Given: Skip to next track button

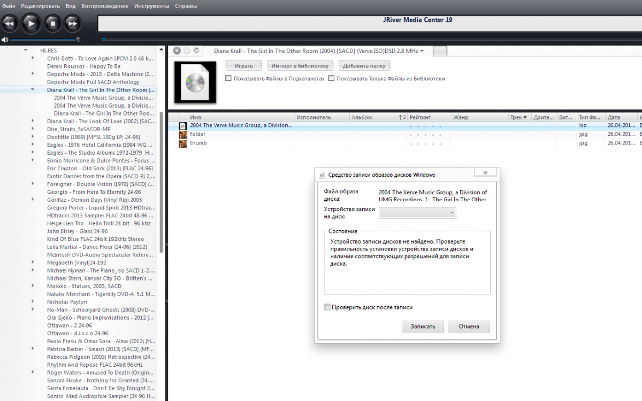Looking at the screenshot, I should [x=72, y=24].
